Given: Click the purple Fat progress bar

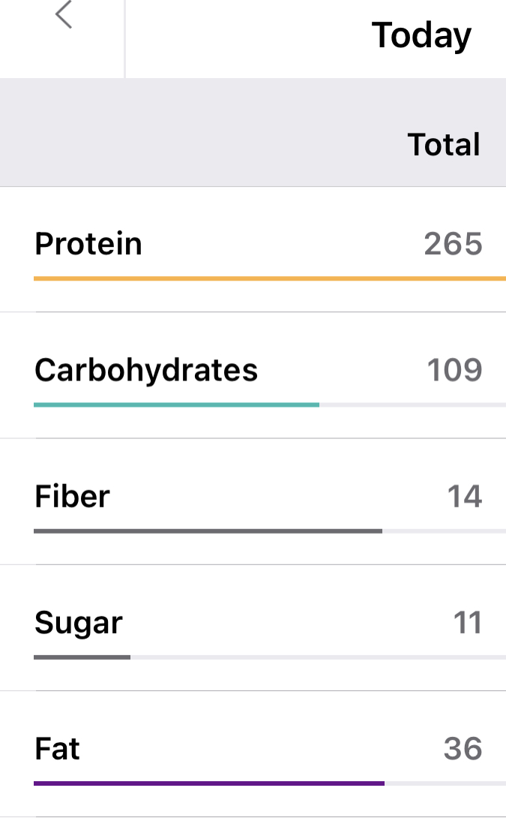Looking at the screenshot, I should click(209, 783).
